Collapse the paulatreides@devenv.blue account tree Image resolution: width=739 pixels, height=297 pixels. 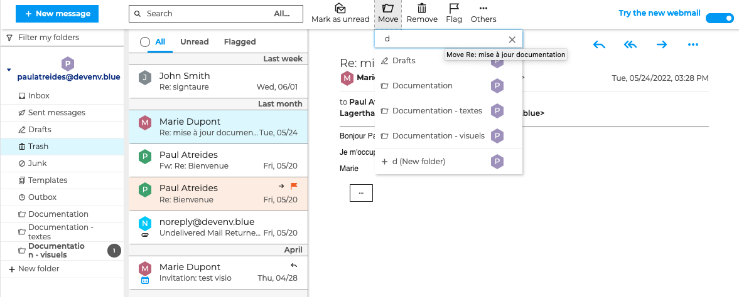tap(9, 70)
